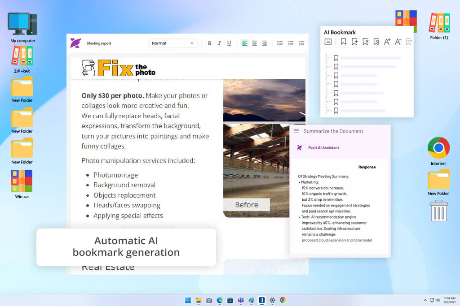Open Microsoft Store from the taskbar
Screen dimensions: 460x306
[230, 300]
